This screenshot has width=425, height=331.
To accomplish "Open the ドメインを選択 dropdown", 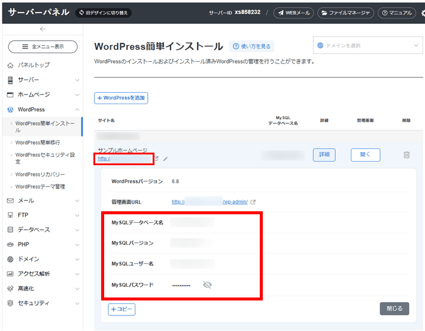I will (368, 45).
